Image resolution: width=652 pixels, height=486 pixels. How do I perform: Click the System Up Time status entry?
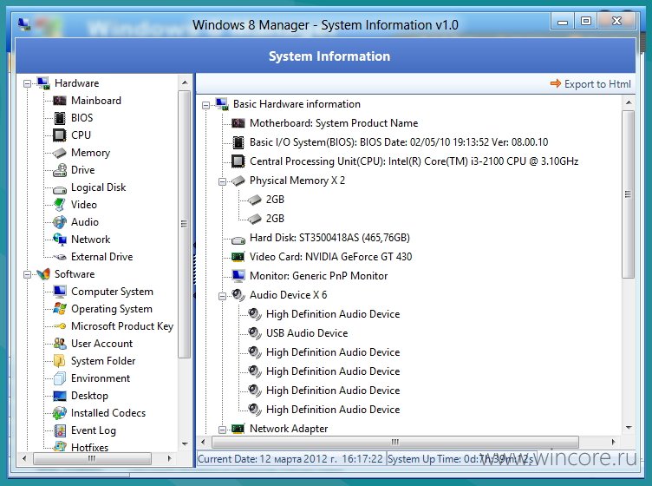coord(460,459)
